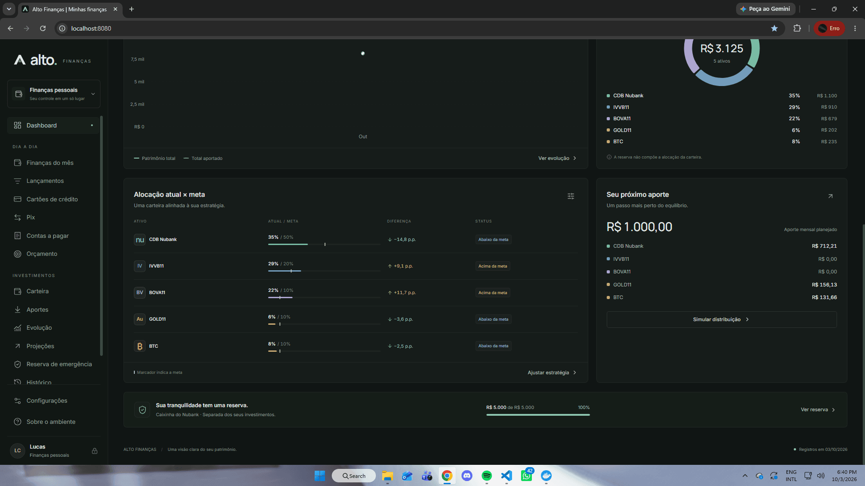
Task: Click the GOLD11 Au asset icon
Action: coord(140,319)
